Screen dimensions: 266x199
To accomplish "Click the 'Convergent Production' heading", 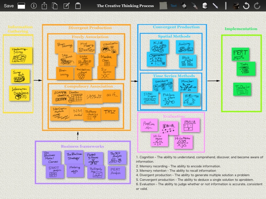I will click(176, 27).
